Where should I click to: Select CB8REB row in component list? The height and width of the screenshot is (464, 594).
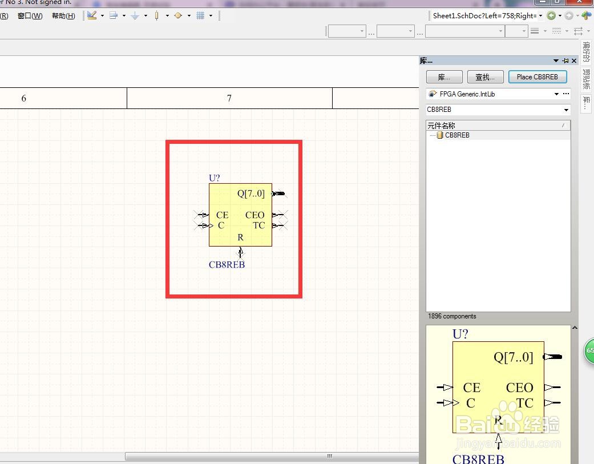[x=498, y=135]
